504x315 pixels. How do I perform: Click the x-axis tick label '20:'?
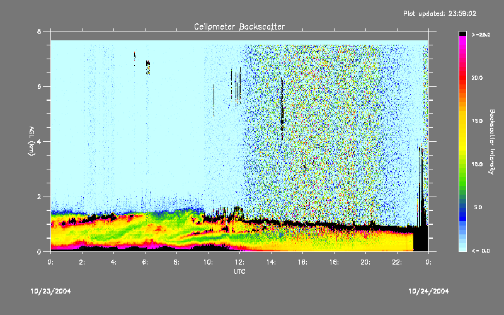pos(365,262)
